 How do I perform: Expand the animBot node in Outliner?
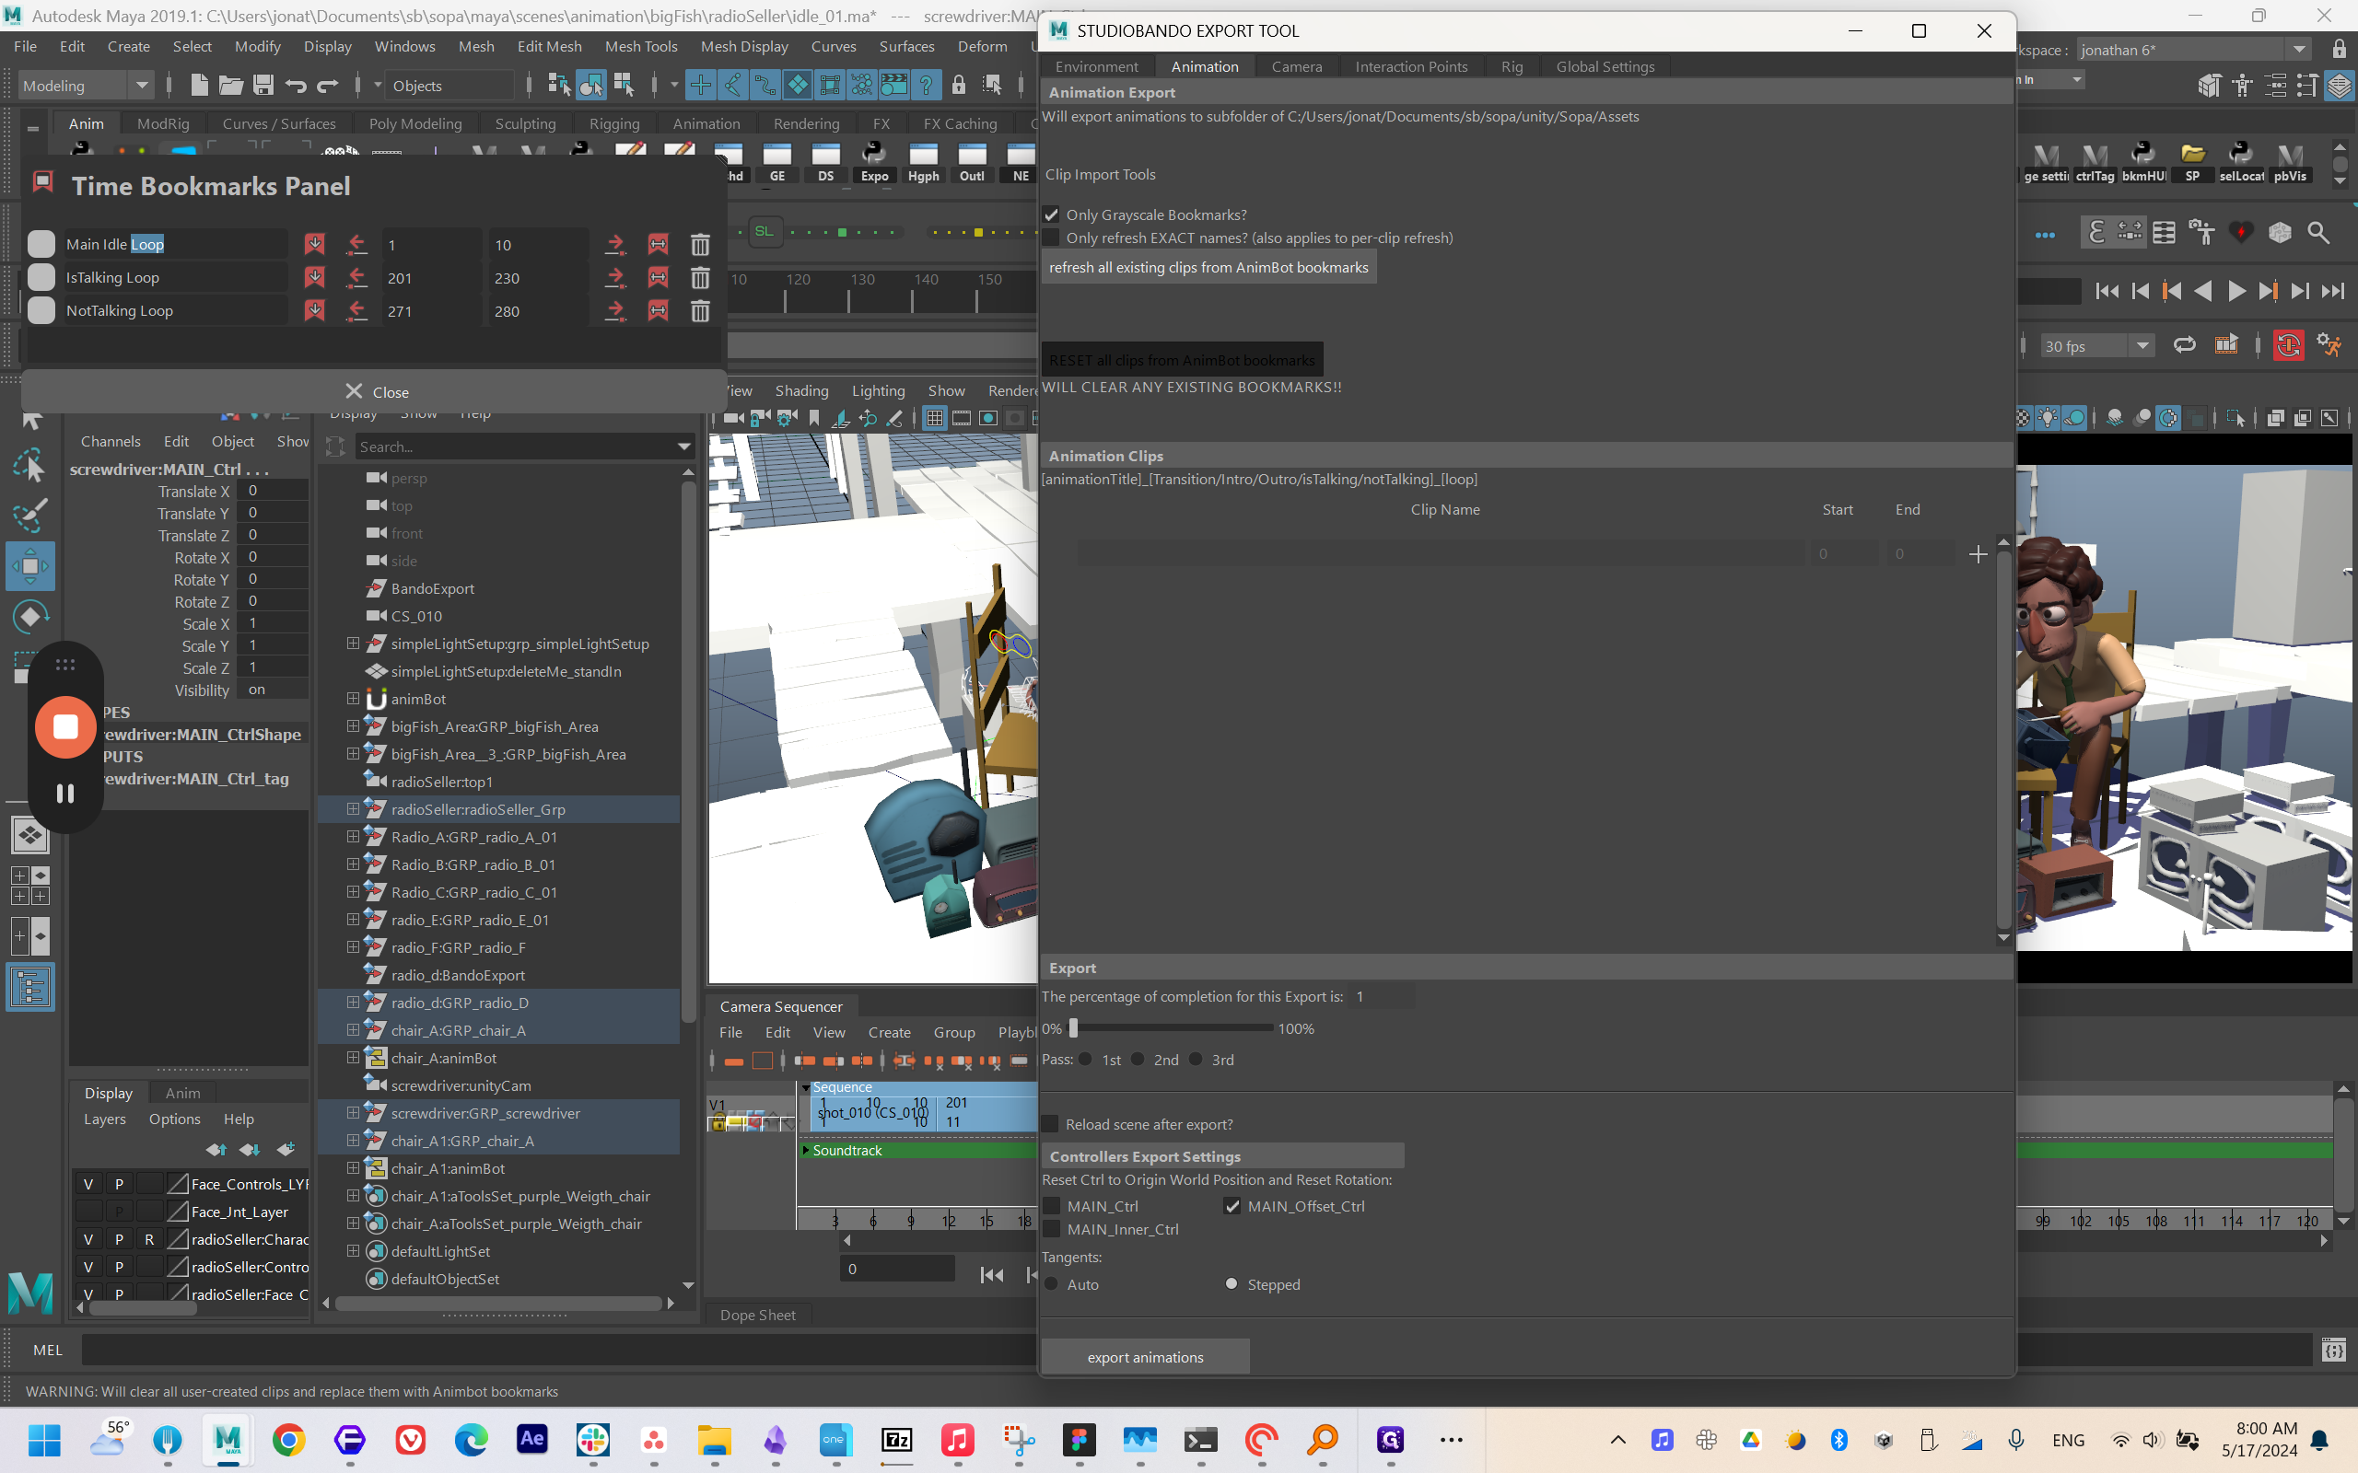tap(353, 699)
